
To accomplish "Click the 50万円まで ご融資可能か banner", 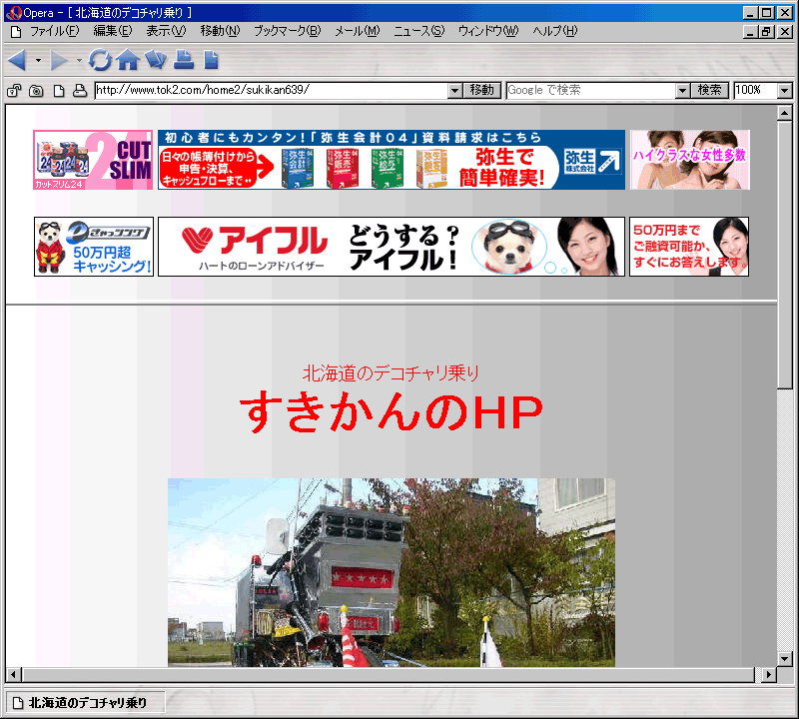I will tap(689, 247).
